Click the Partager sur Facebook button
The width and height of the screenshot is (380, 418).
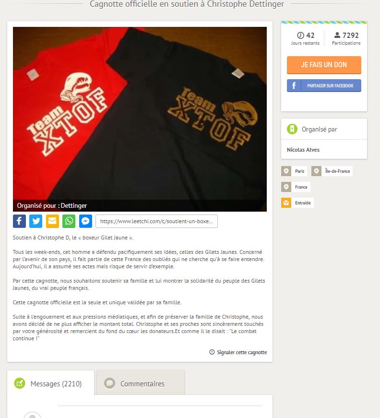(x=324, y=85)
